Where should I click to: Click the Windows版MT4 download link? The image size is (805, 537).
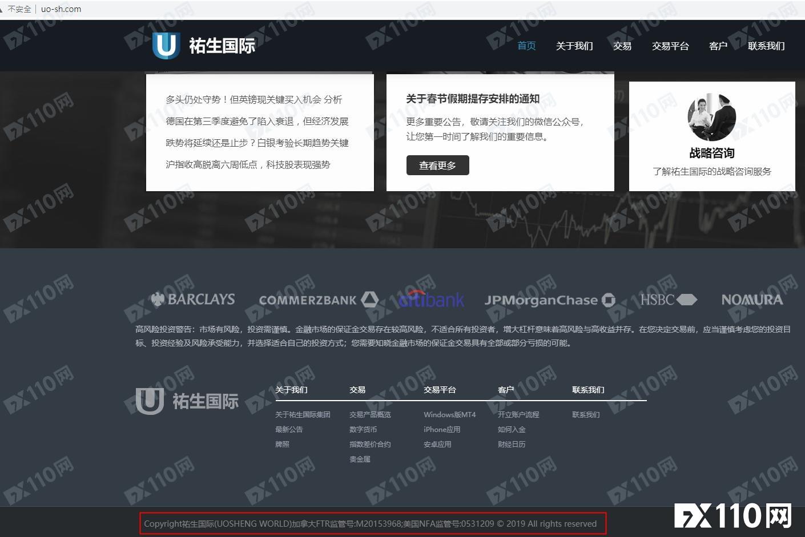450,414
